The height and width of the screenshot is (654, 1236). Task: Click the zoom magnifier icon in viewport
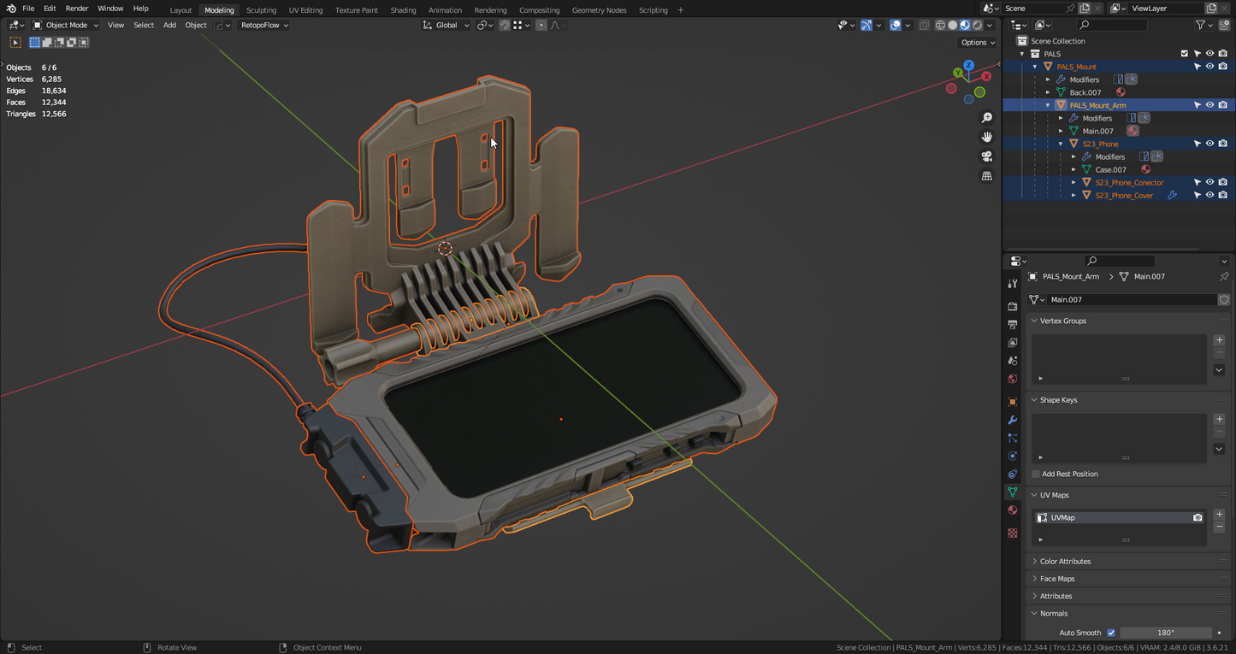[x=986, y=118]
